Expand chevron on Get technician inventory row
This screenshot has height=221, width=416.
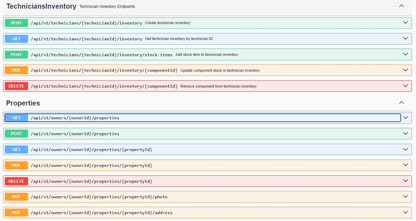406,39
